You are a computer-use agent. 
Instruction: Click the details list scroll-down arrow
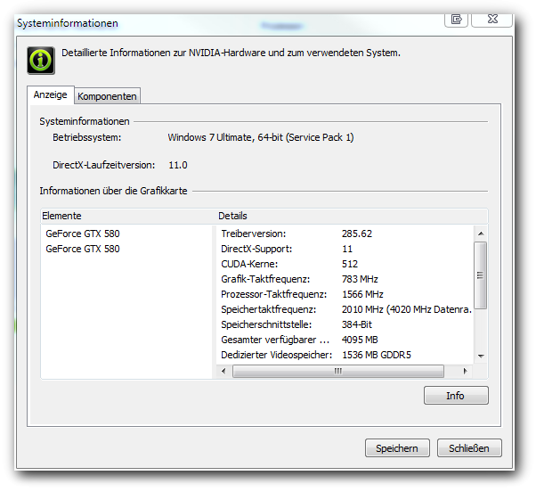coord(481,357)
